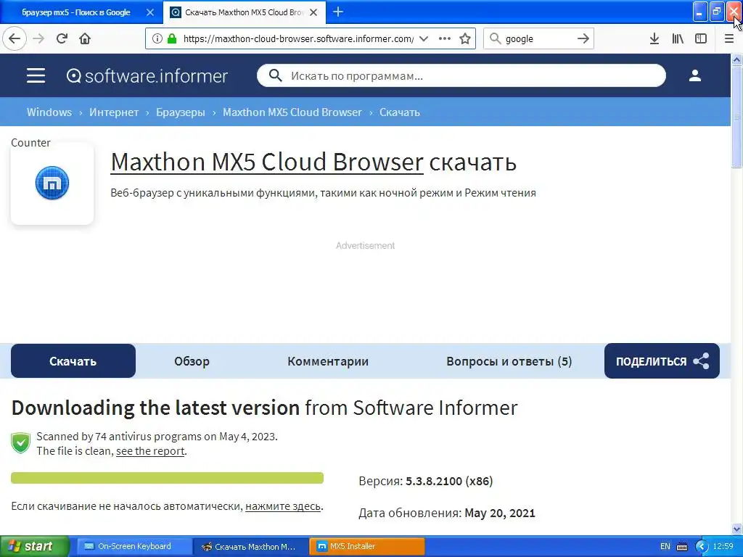
Task: Open the browser home page
Action: tap(85, 38)
